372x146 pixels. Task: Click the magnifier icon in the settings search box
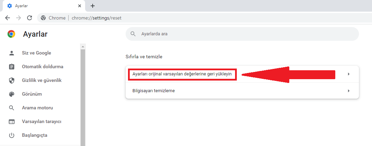pyautogui.click(x=133, y=34)
